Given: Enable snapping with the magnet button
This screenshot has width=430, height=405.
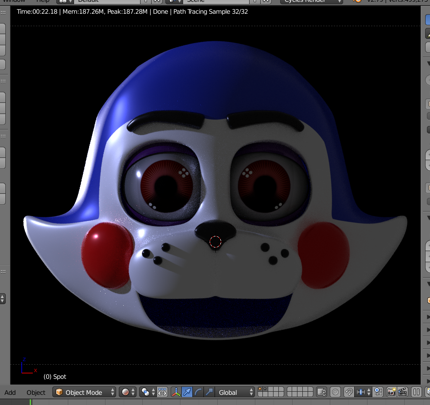Looking at the screenshot, I should pyautogui.click(x=348, y=393).
